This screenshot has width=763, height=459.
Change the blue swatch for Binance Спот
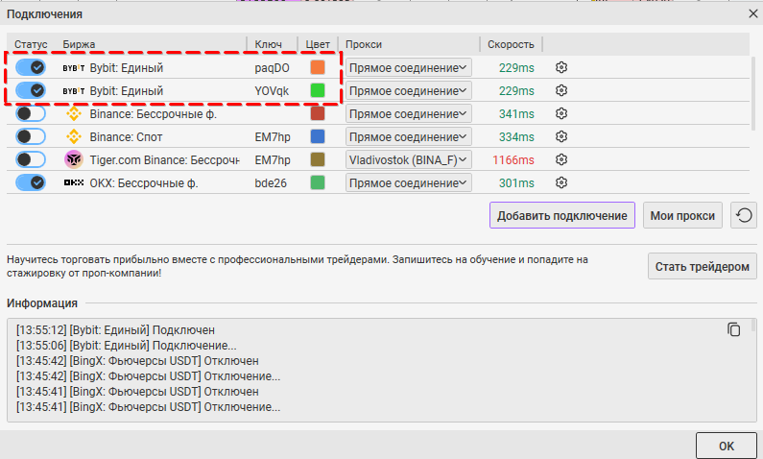[x=318, y=136]
